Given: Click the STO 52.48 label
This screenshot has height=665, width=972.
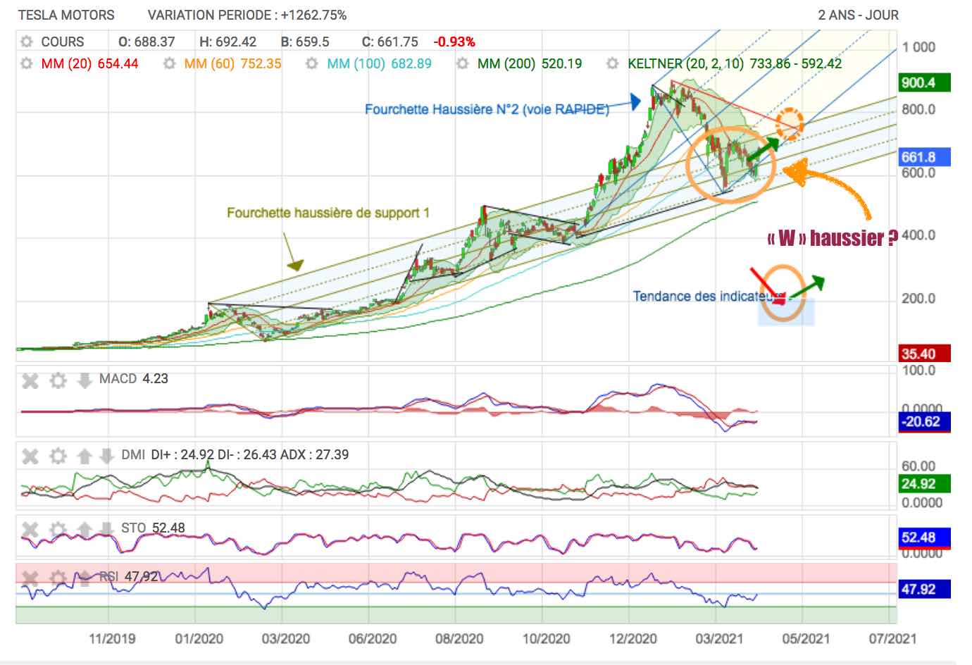Looking at the screenshot, I should coord(153,528).
